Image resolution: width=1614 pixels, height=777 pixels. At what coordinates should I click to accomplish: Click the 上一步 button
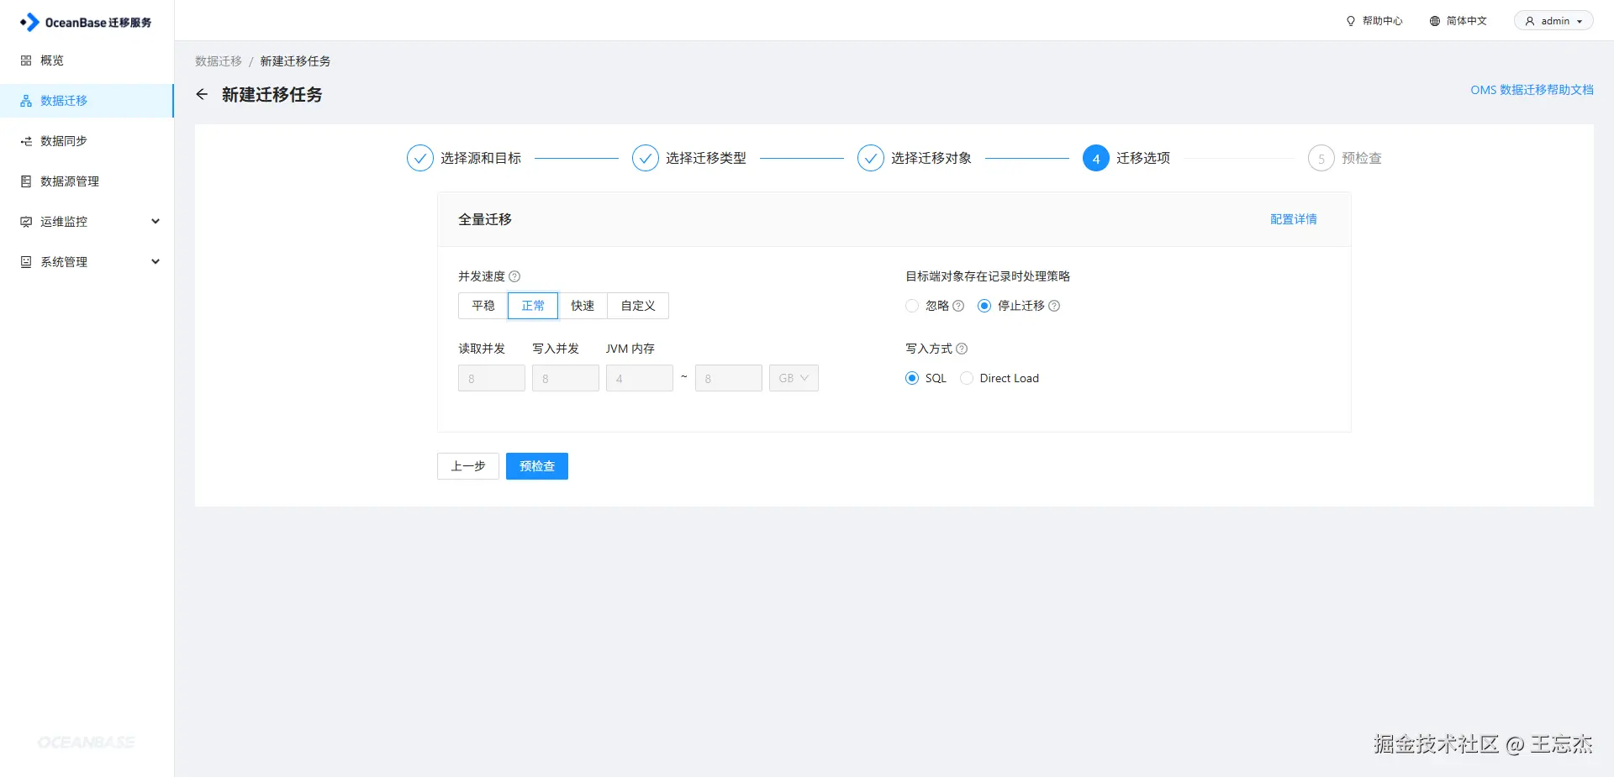[468, 466]
